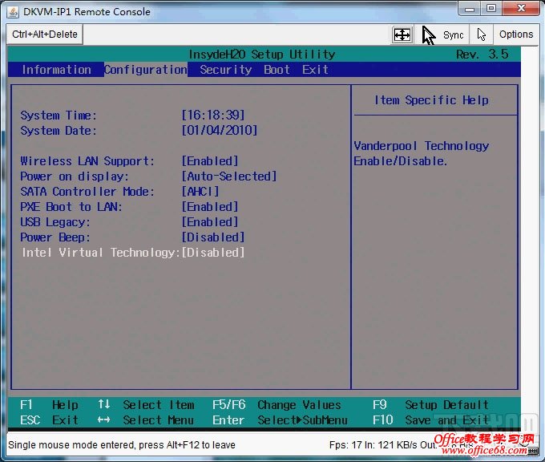Go to the Boot tab
The image size is (545, 462).
click(x=277, y=70)
